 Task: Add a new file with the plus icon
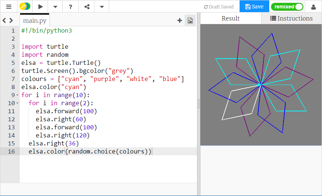pos(179,21)
